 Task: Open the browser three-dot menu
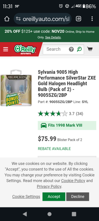pyautogui.click(x=92, y=19)
